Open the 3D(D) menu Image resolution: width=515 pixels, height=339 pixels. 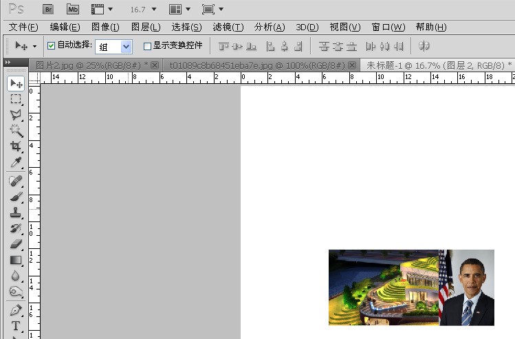(x=307, y=27)
